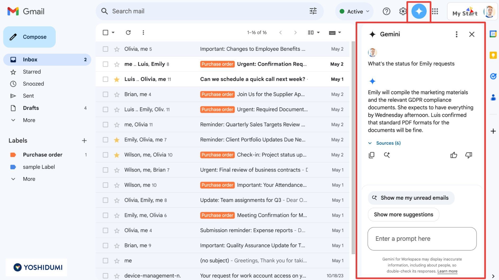Click the message list vertical scrollbar
This screenshot has width=499, height=280.
pos(353,148)
